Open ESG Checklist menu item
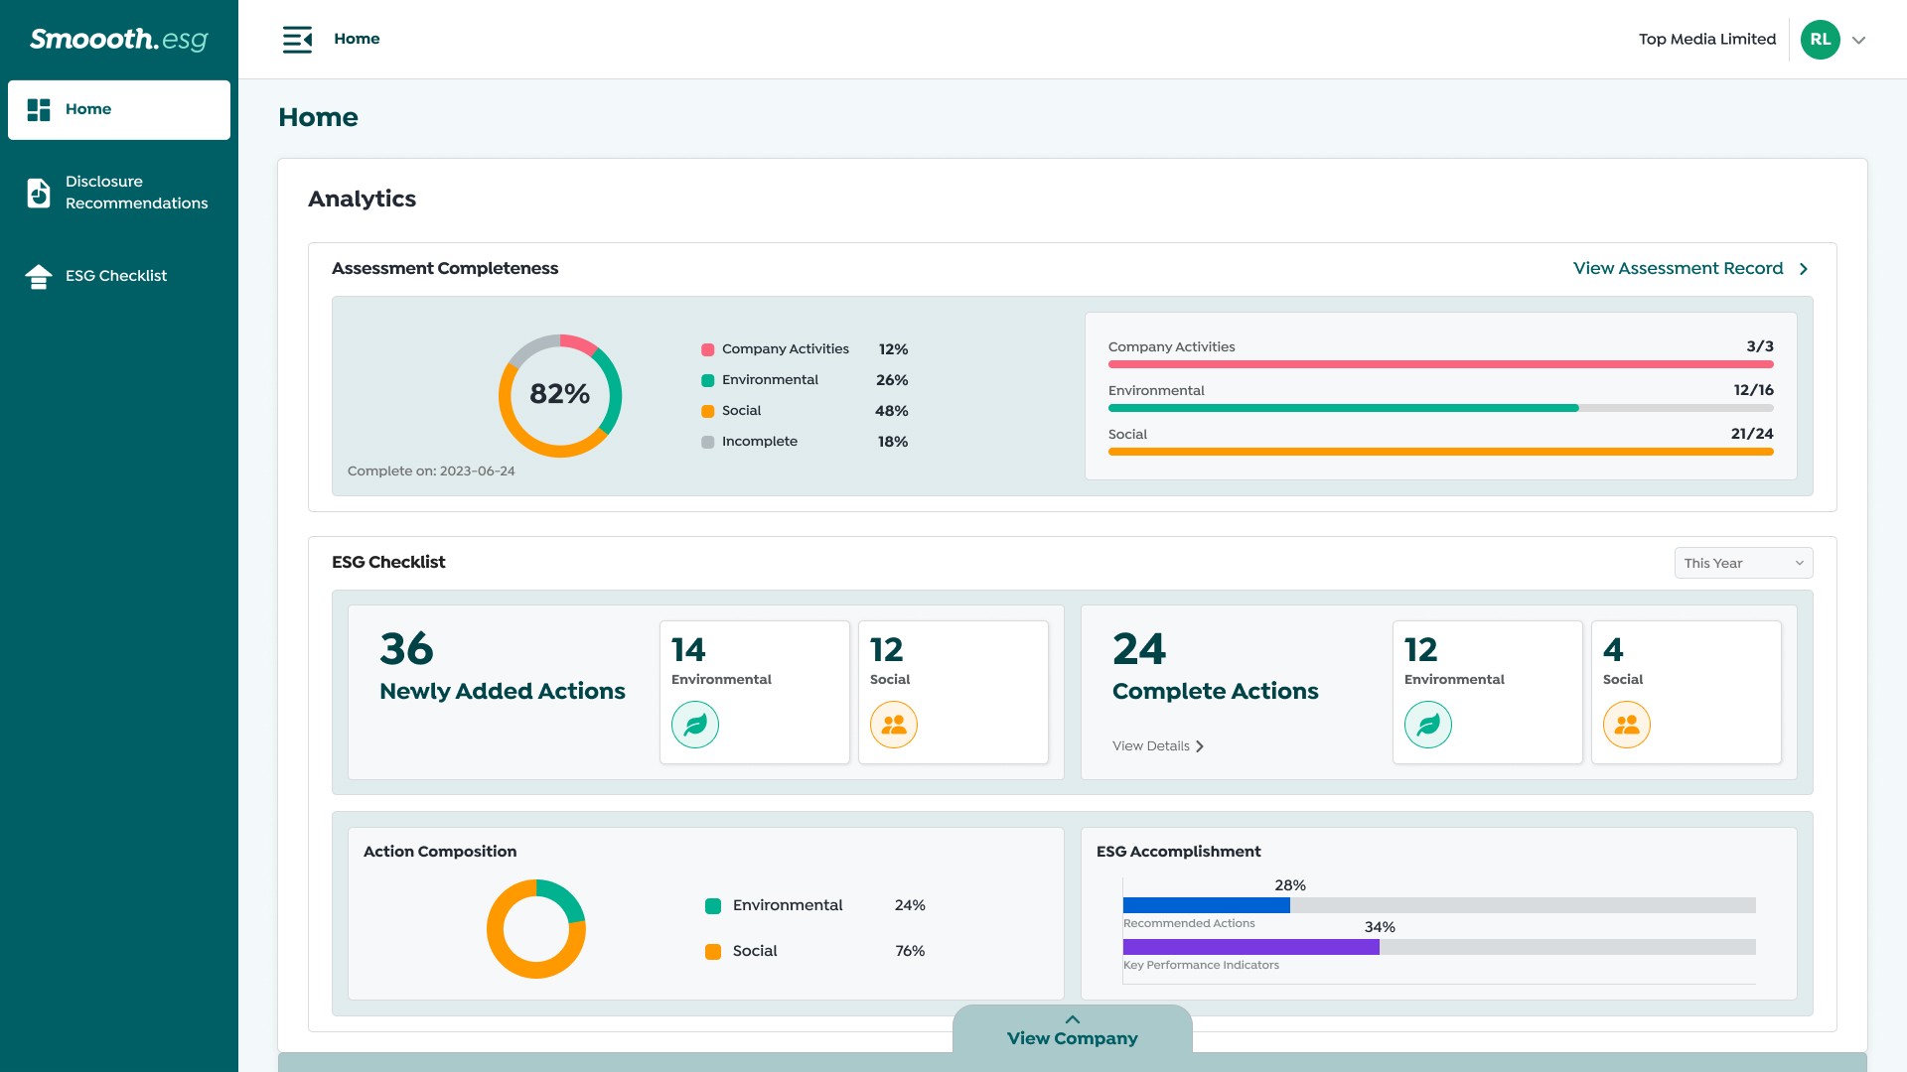Image resolution: width=1907 pixels, height=1072 pixels. [116, 276]
